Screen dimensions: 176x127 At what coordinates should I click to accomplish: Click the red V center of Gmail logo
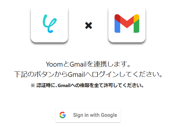pyautogui.click(x=127, y=23)
